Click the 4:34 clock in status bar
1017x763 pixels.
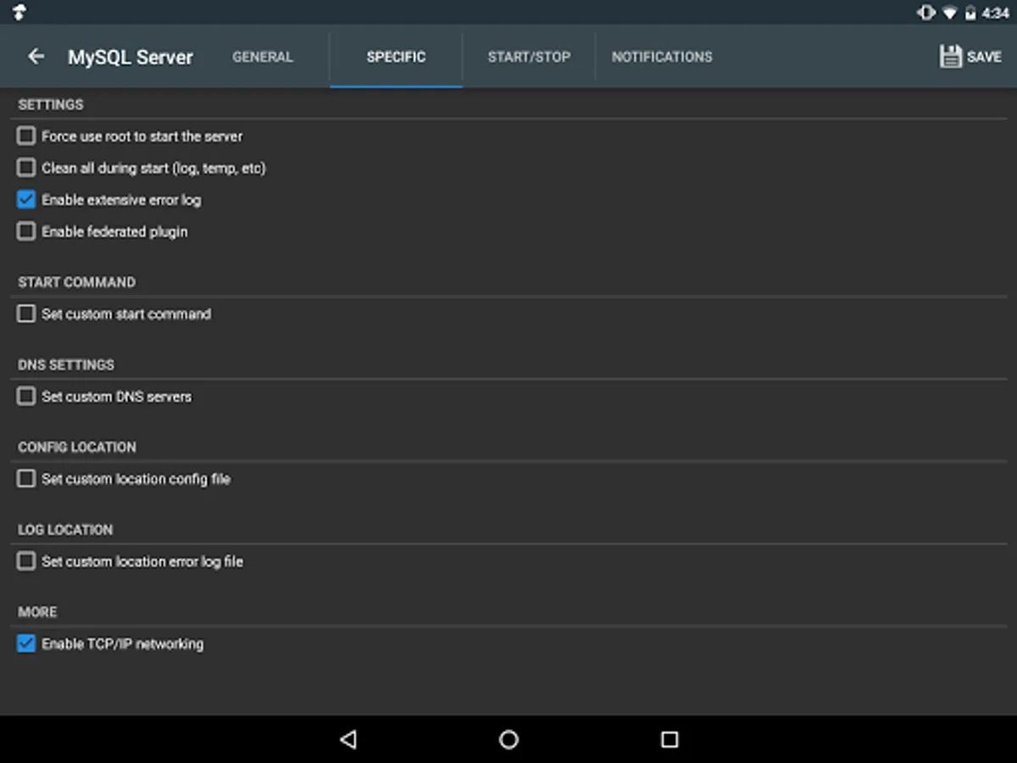(996, 13)
